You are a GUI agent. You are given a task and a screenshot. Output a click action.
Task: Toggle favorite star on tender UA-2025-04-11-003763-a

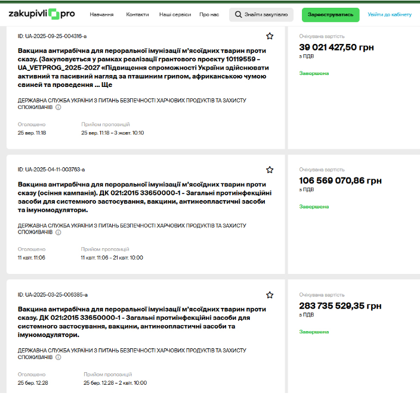[270, 170]
